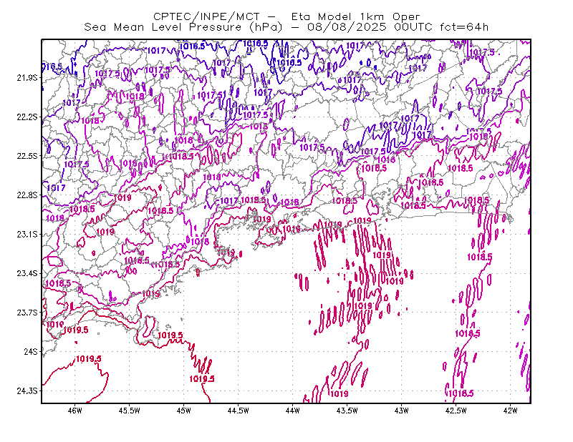Click the 24S latitude axis label
This screenshot has height=442, width=573.
click(31, 351)
